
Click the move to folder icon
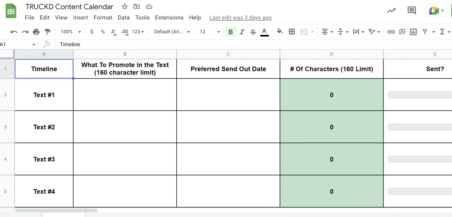(x=137, y=6)
